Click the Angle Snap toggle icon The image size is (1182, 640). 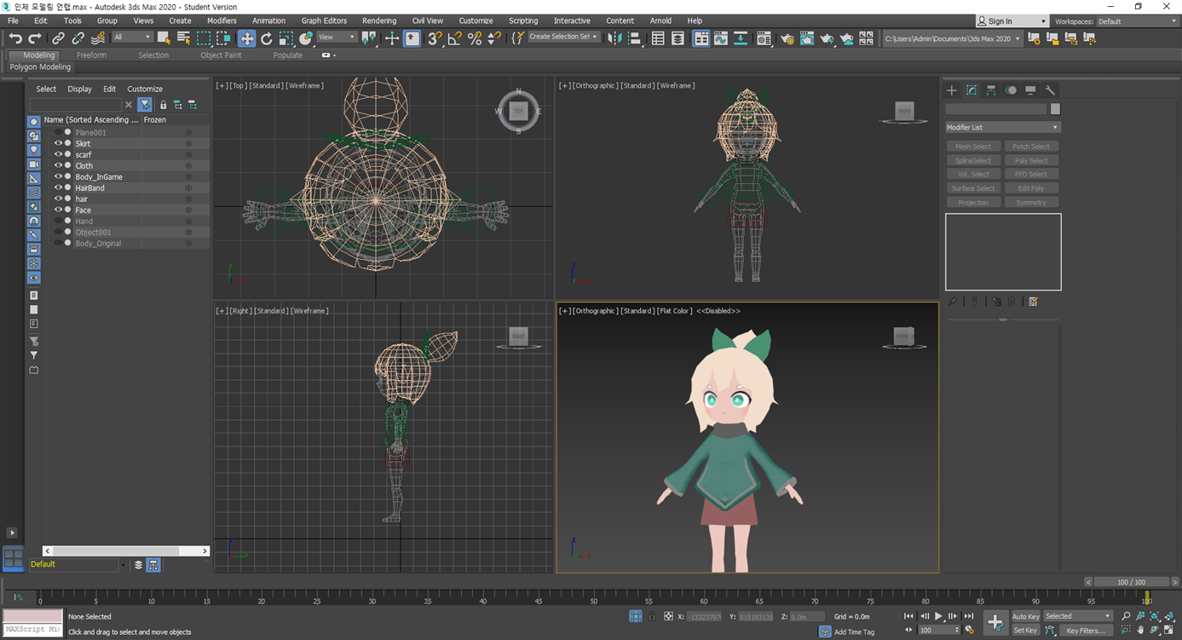(x=454, y=38)
